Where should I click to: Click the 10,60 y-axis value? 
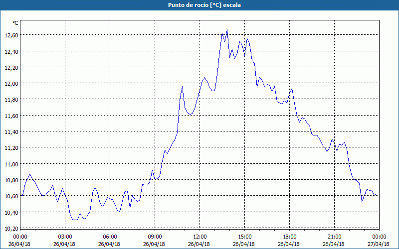pos(11,196)
